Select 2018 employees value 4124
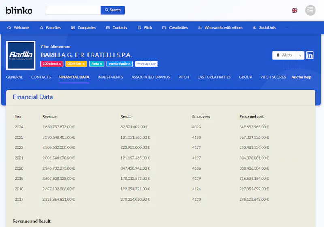 click(196, 189)
